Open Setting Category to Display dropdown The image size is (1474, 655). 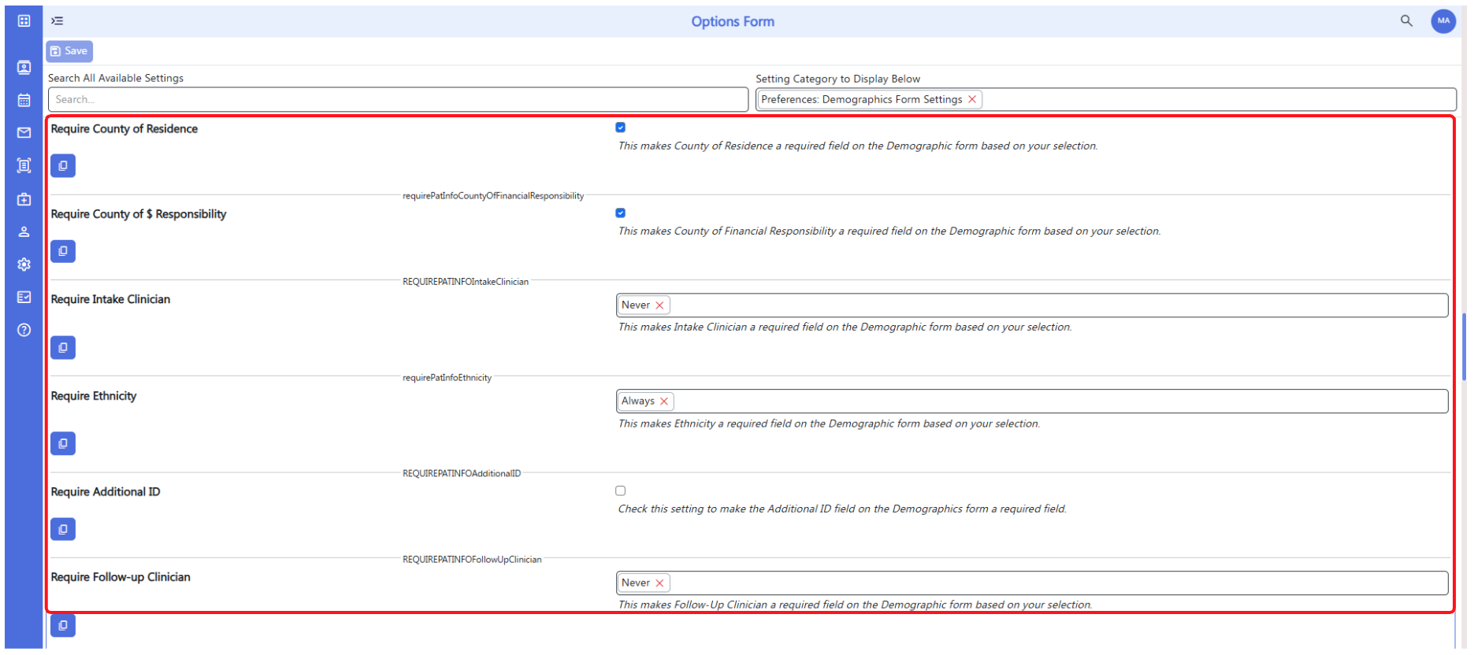(1106, 99)
